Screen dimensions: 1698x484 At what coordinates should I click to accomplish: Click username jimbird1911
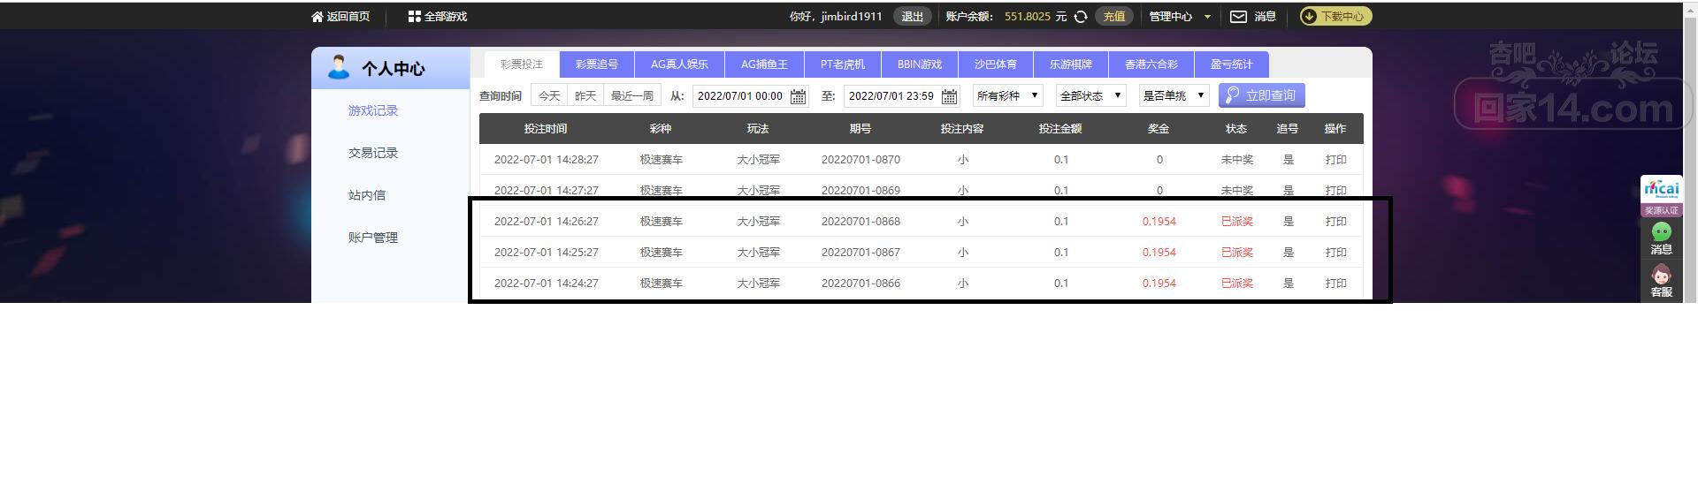click(x=852, y=17)
